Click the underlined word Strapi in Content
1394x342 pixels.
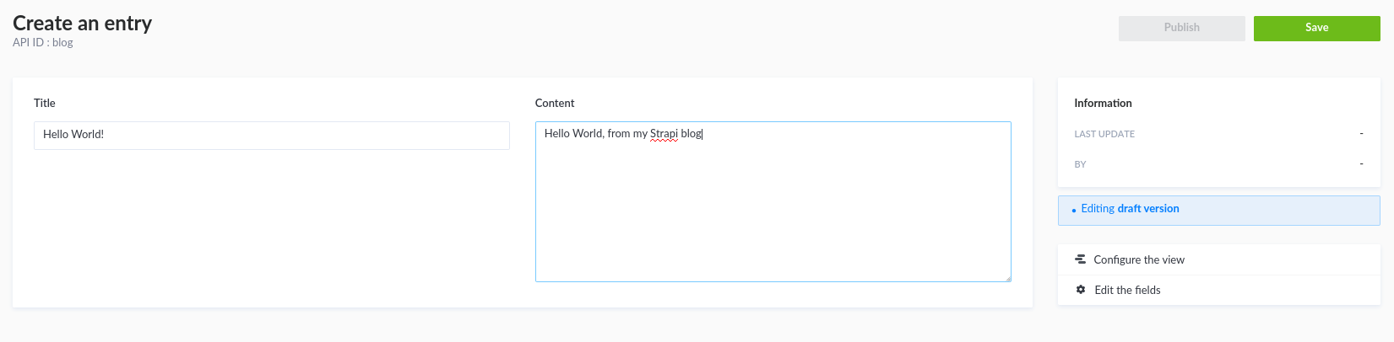click(664, 133)
